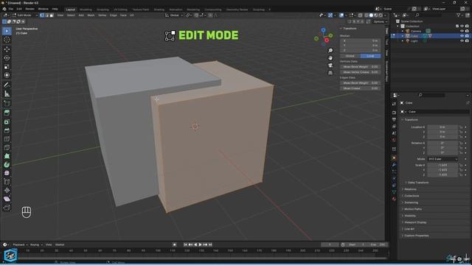The image size is (472, 265).
Task: Open the Vertex menu in header
Action: (x=102, y=15)
